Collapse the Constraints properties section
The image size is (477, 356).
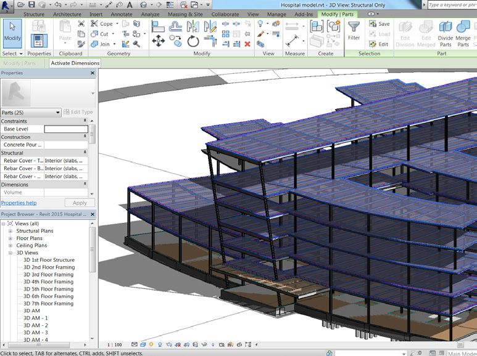(x=85, y=121)
